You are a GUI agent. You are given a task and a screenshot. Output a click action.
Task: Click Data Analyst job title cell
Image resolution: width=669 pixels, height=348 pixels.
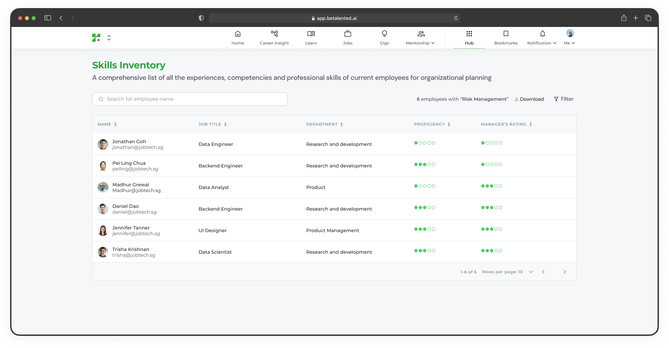tap(214, 187)
